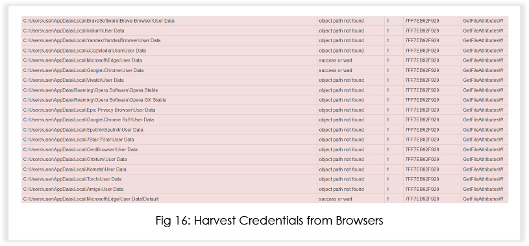Viewport: 529px width, 246px height.
Task: Click the Iridium User Data path
Action: click(73, 31)
